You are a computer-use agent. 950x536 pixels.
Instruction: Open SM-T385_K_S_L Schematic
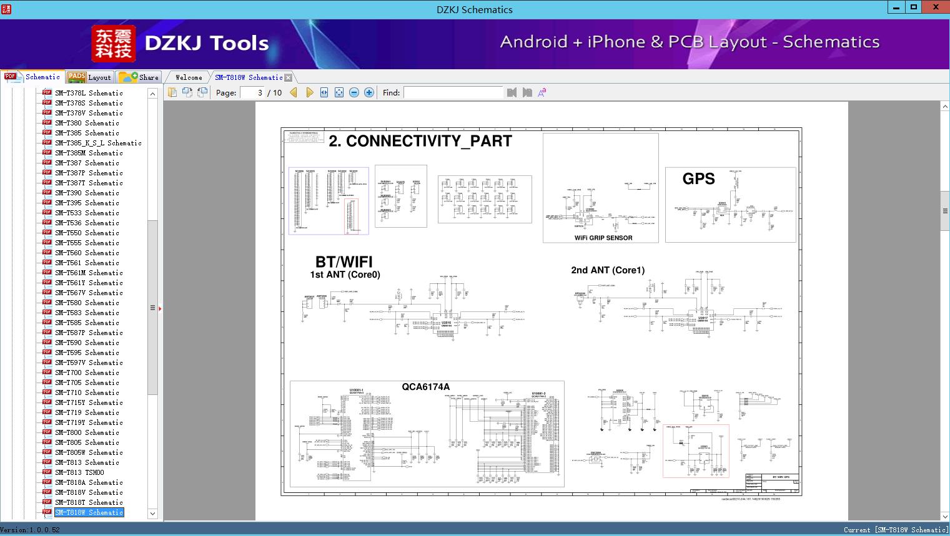98,143
